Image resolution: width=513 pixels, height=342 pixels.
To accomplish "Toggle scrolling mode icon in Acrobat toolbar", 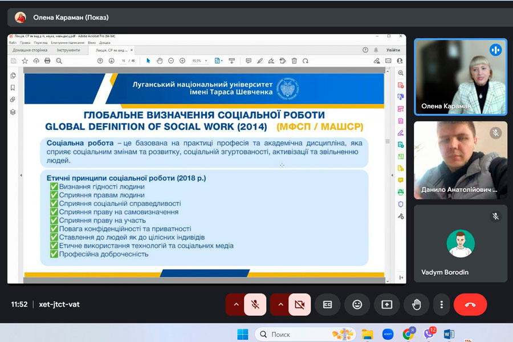I will (231, 61).
